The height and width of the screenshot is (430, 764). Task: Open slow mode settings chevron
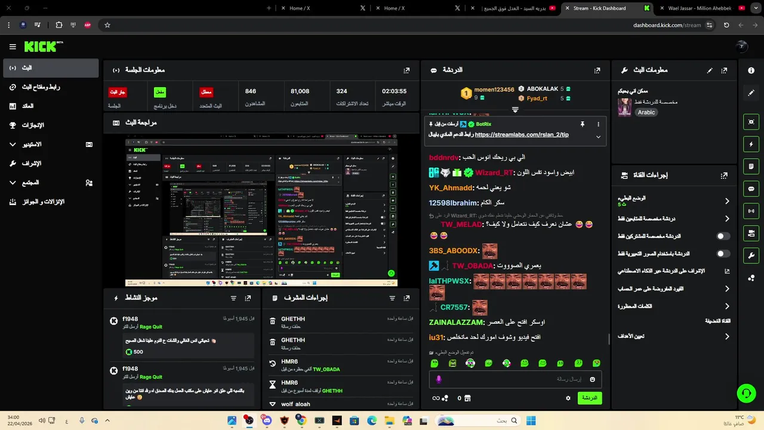pos(727,201)
